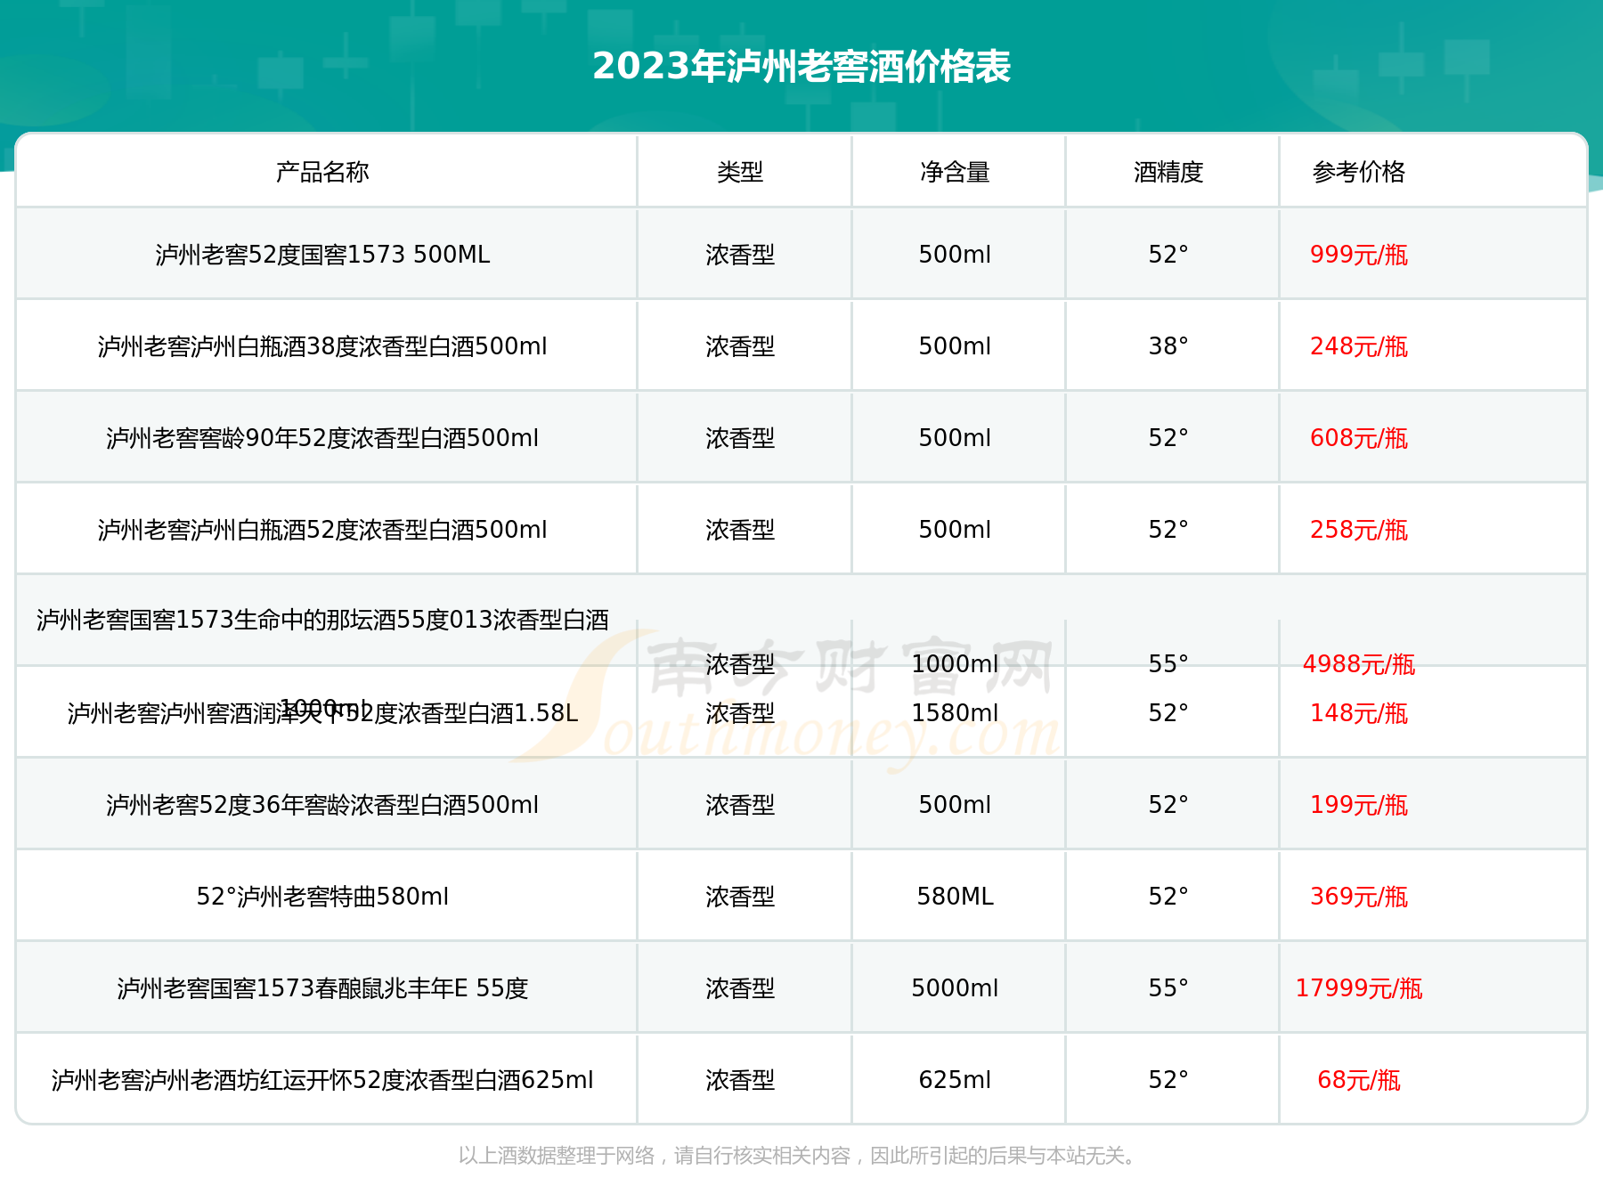This screenshot has width=1603, height=1202.
Task: Click the 1580ml net content cell
Action: (x=955, y=713)
